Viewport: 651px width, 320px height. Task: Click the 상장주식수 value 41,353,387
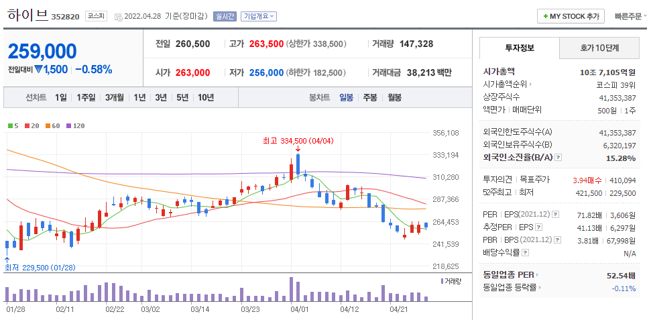(x=617, y=98)
